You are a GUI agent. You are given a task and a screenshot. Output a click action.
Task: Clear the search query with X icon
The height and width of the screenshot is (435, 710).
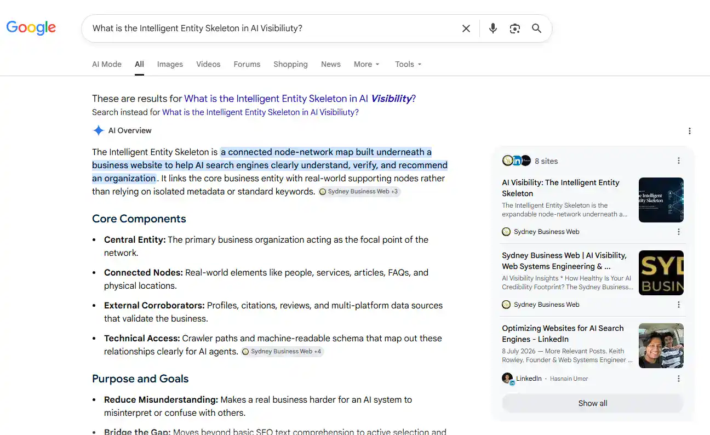tap(466, 28)
